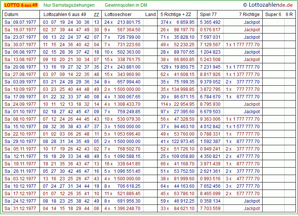Click the yellow LOTTO 6 aus 49 badge

(21, 5)
